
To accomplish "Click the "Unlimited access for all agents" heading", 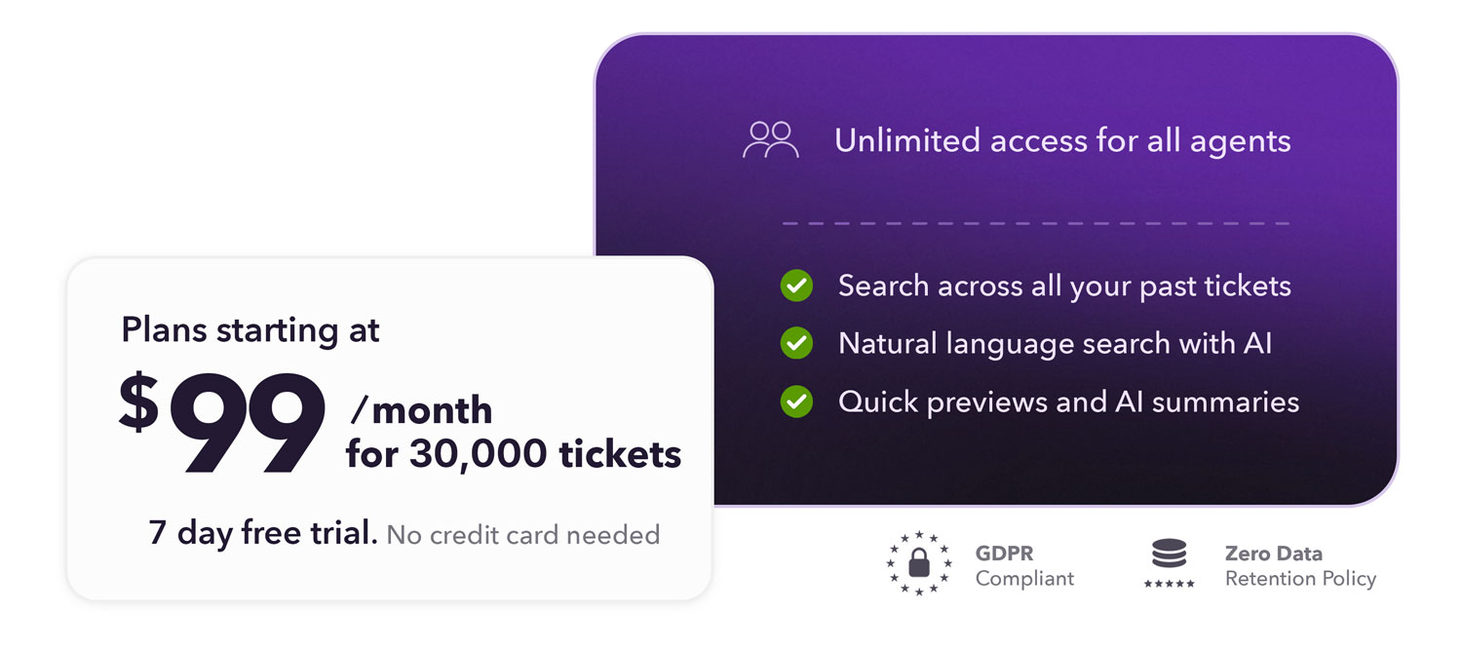I will click(x=1062, y=140).
